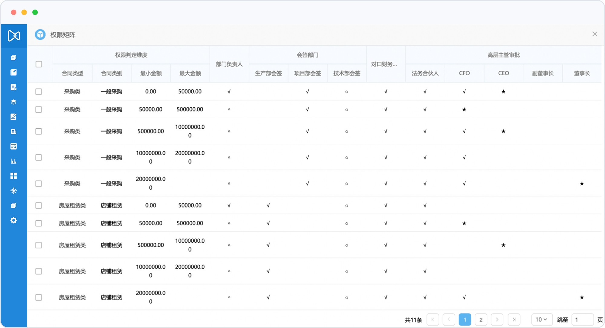Click the four-square grid sidebar icon
This screenshot has width=605, height=328.
14,176
